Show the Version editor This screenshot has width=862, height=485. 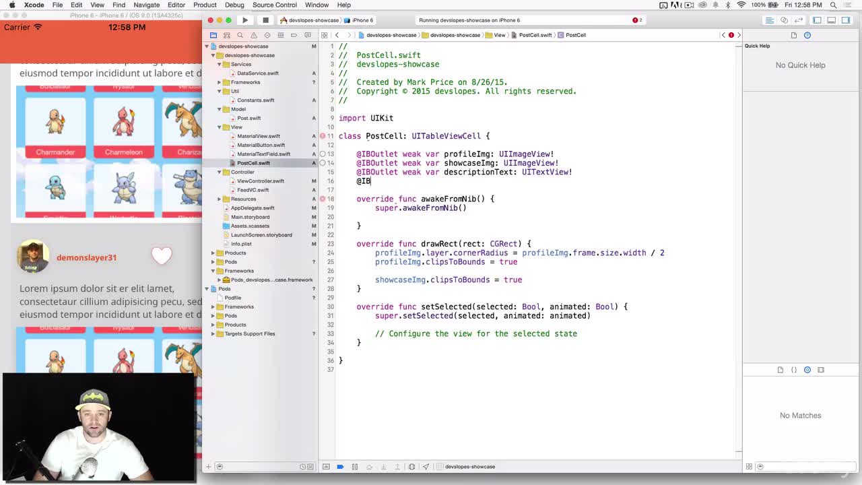click(798, 20)
